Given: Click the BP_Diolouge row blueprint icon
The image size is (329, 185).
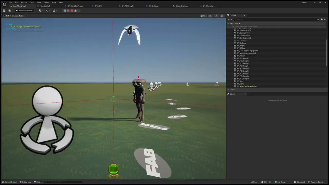Looking at the screenshot, I should (x=235, y=43).
